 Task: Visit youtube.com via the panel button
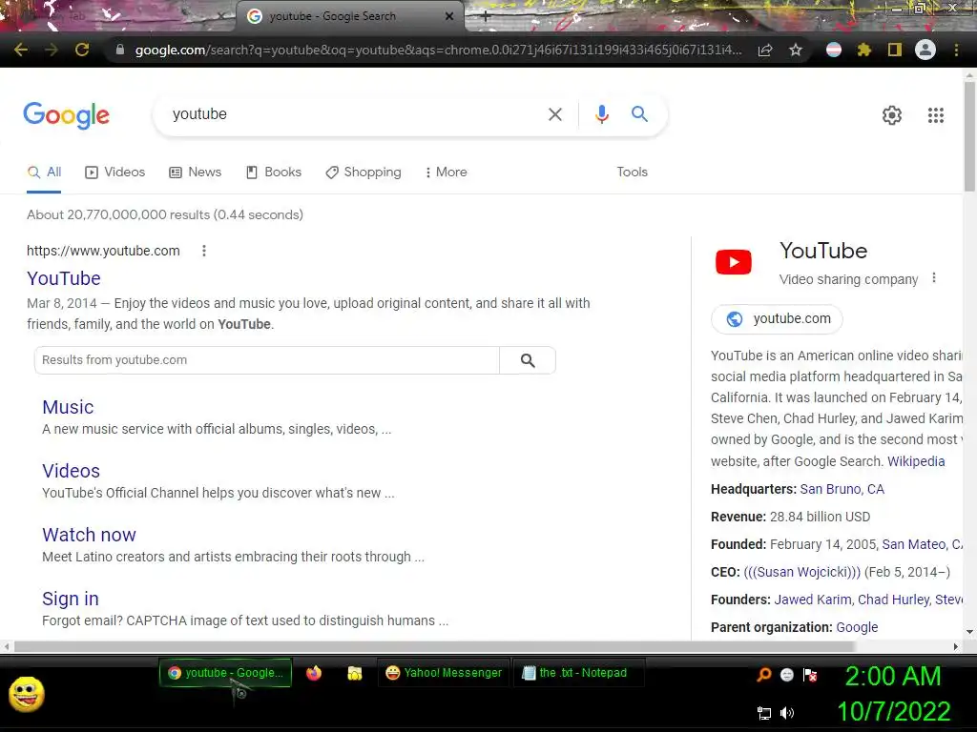click(x=777, y=318)
